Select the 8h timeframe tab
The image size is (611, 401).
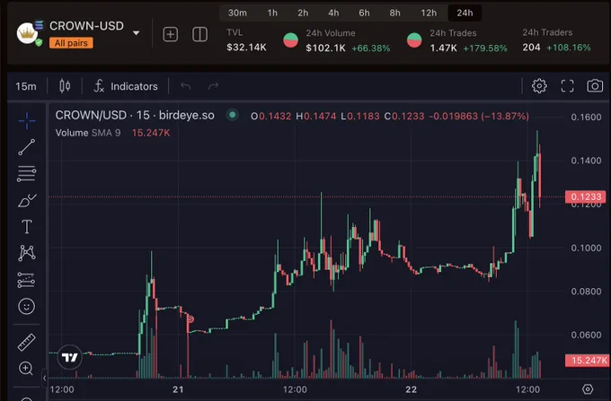coord(394,13)
